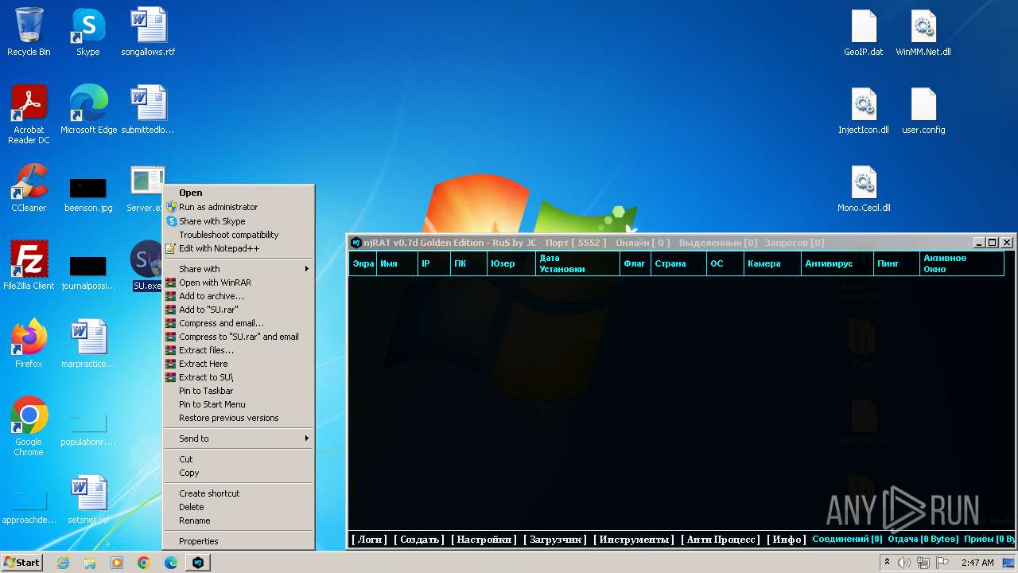Select the marpractice... document icon
The image size is (1018, 573).
click(x=88, y=344)
